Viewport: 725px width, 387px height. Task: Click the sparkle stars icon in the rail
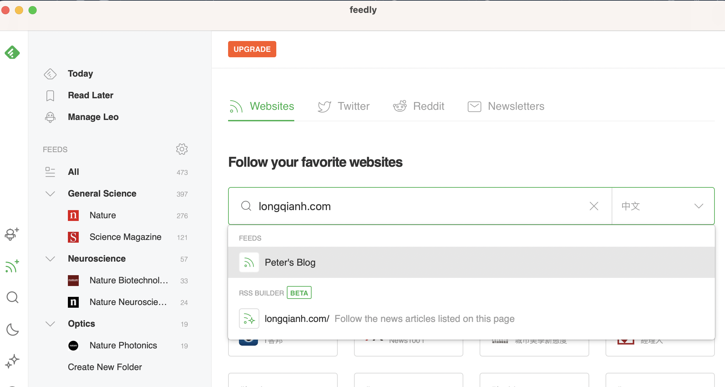click(x=12, y=361)
